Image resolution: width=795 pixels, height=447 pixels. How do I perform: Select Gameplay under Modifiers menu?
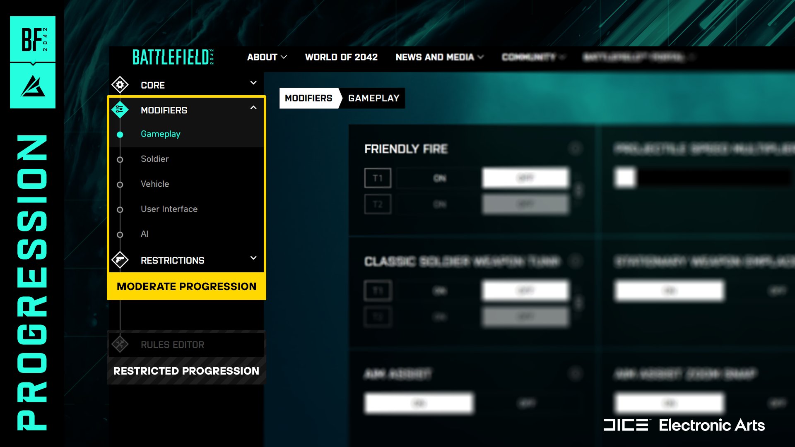coord(161,134)
